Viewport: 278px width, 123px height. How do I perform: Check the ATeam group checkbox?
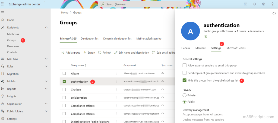[64, 73]
